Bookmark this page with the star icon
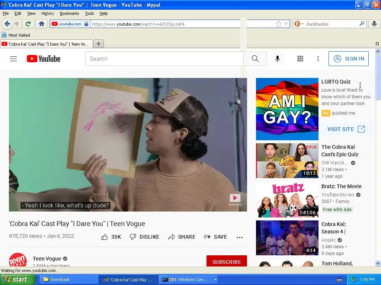The image size is (381, 285). (x=278, y=24)
